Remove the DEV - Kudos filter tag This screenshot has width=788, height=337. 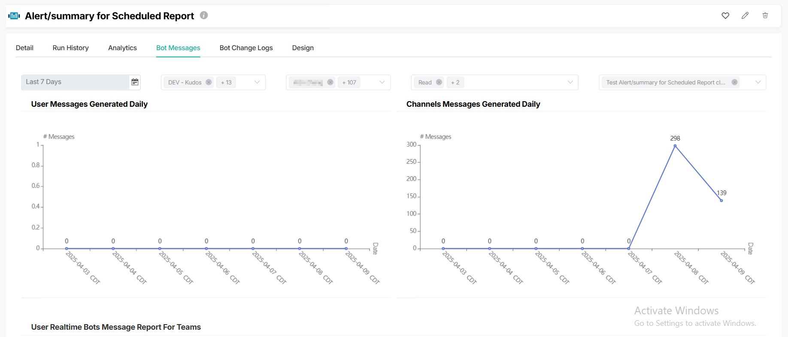tap(209, 82)
